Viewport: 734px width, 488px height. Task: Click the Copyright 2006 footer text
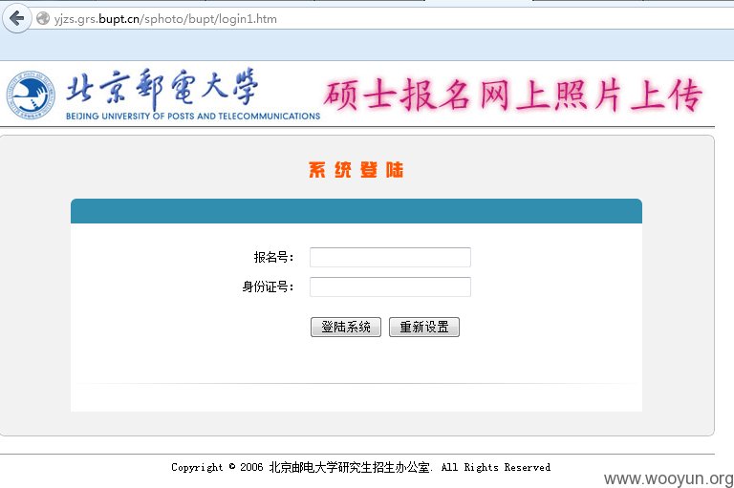point(360,467)
